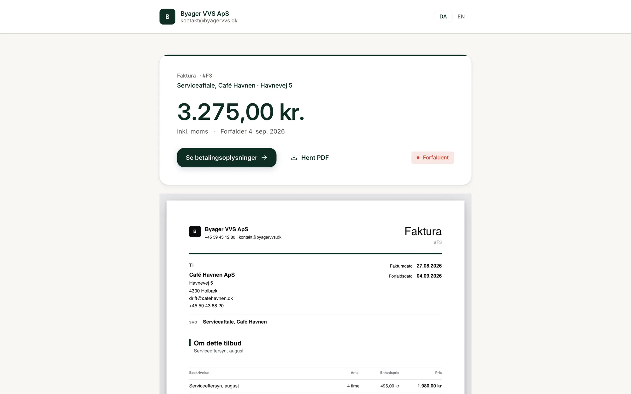This screenshot has width=631, height=394.
Task: Select 'Forfalder 4. sep. 2026' text
Action: (x=252, y=131)
